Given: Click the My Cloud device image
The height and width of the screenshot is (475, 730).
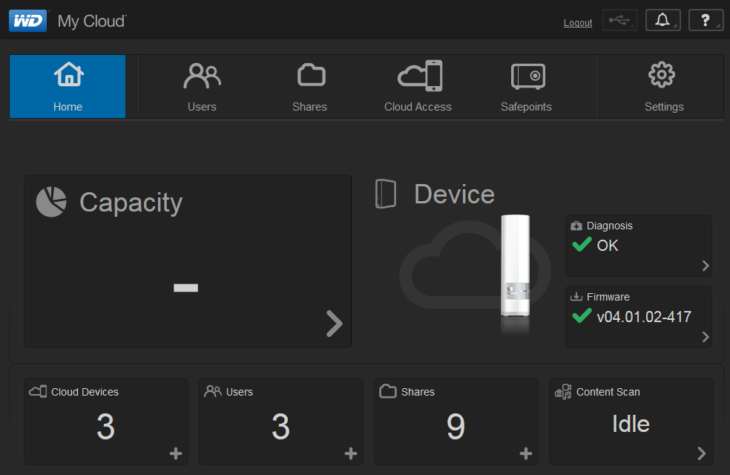Looking at the screenshot, I should pos(515,266).
